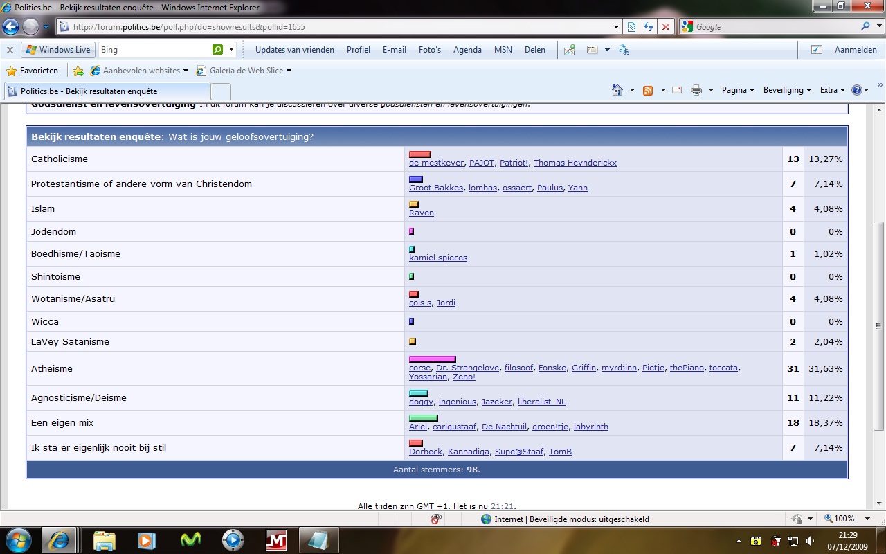Open the Home page icon in command bar
886x554 pixels.
tap(617, 90)
